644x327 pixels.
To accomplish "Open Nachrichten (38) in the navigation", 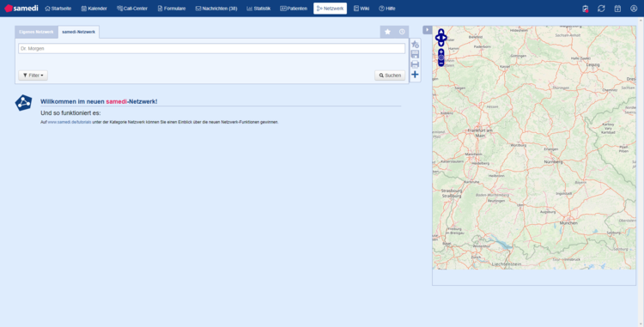I will [x=216, y=9].
